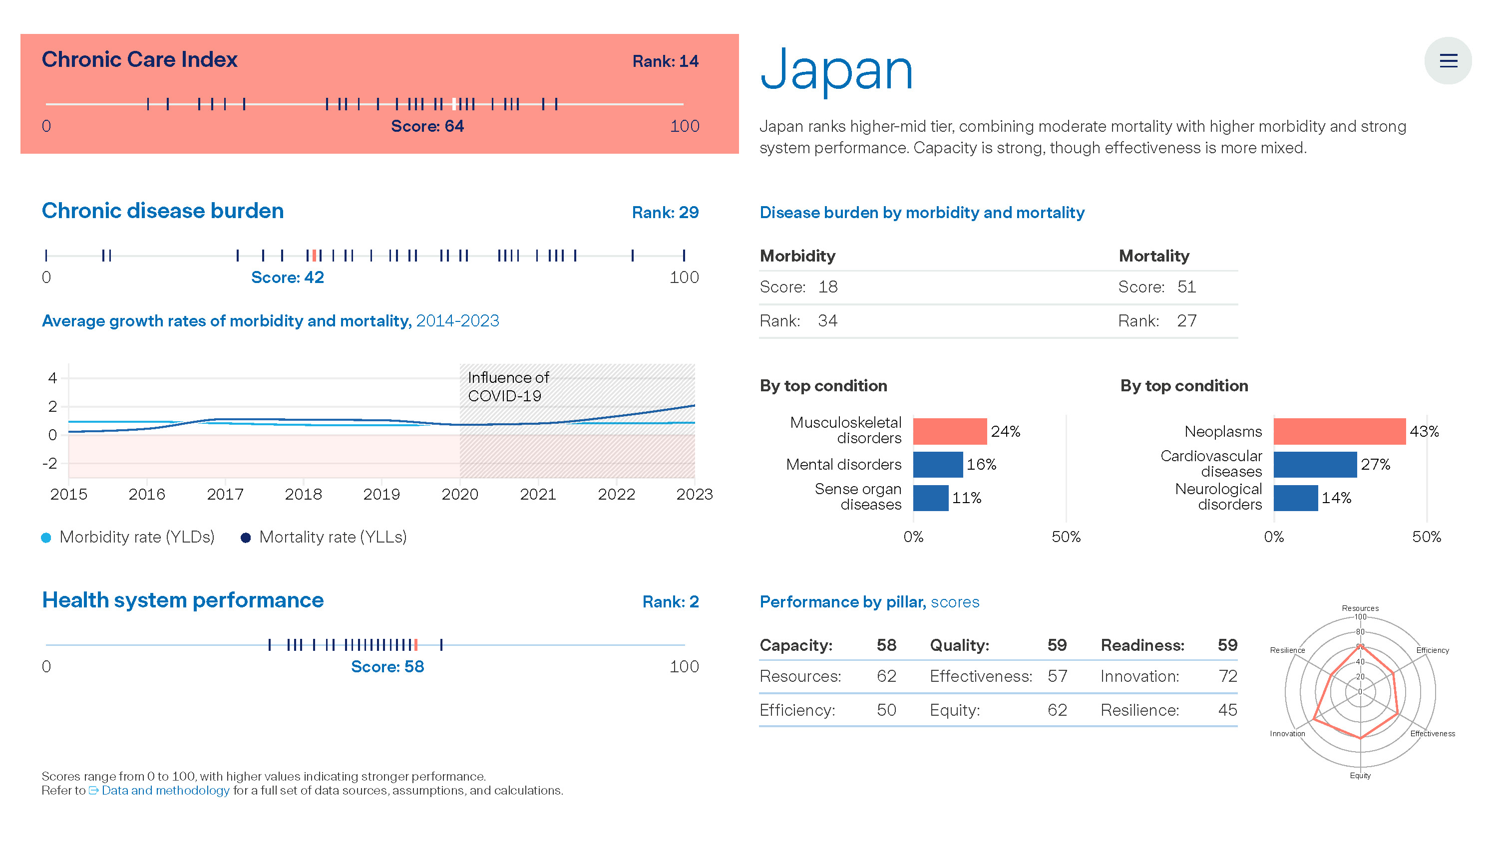The width and height of the screenshot is (1498, 842).
Task: Select the Sense organ diseases 11% bar
Action: [930, 498]
